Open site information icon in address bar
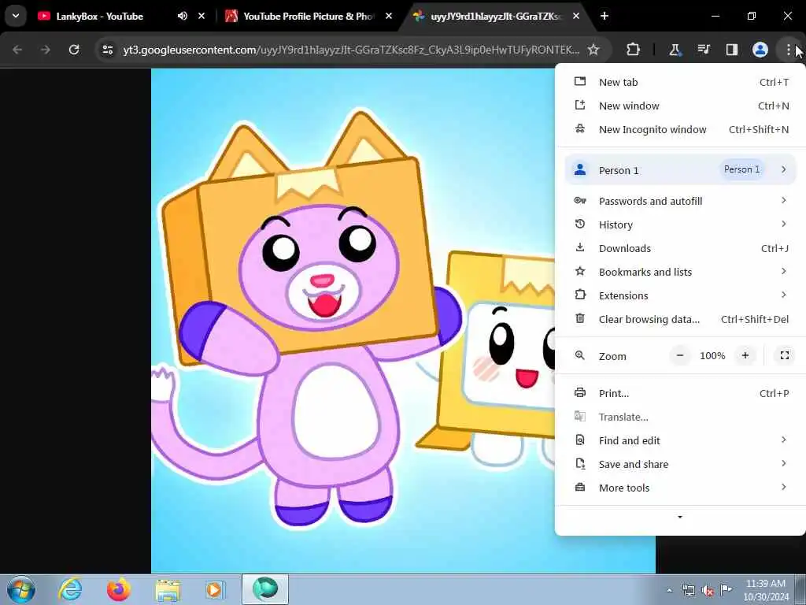This screenshot has width=806, height=605. 107,50
